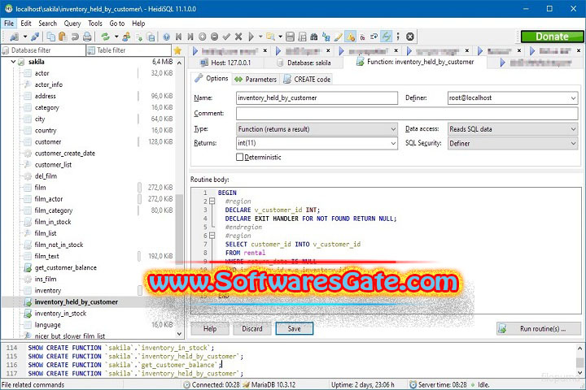Click the export database as SQL icon
This screenshot has width=586, height=390.
coord(138,37)
